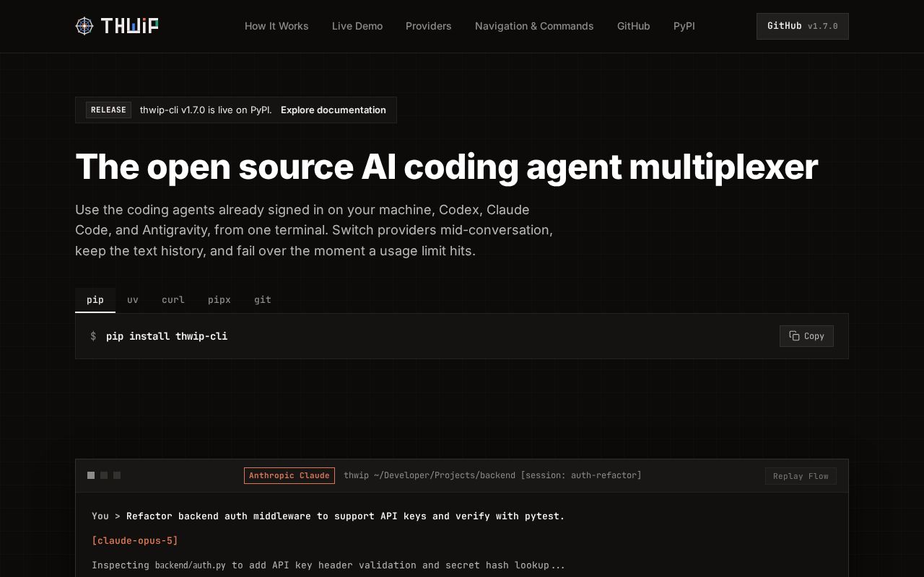Copy the pip install command
Viewport: 924px width, 577px height.
(x=806, y=336)
